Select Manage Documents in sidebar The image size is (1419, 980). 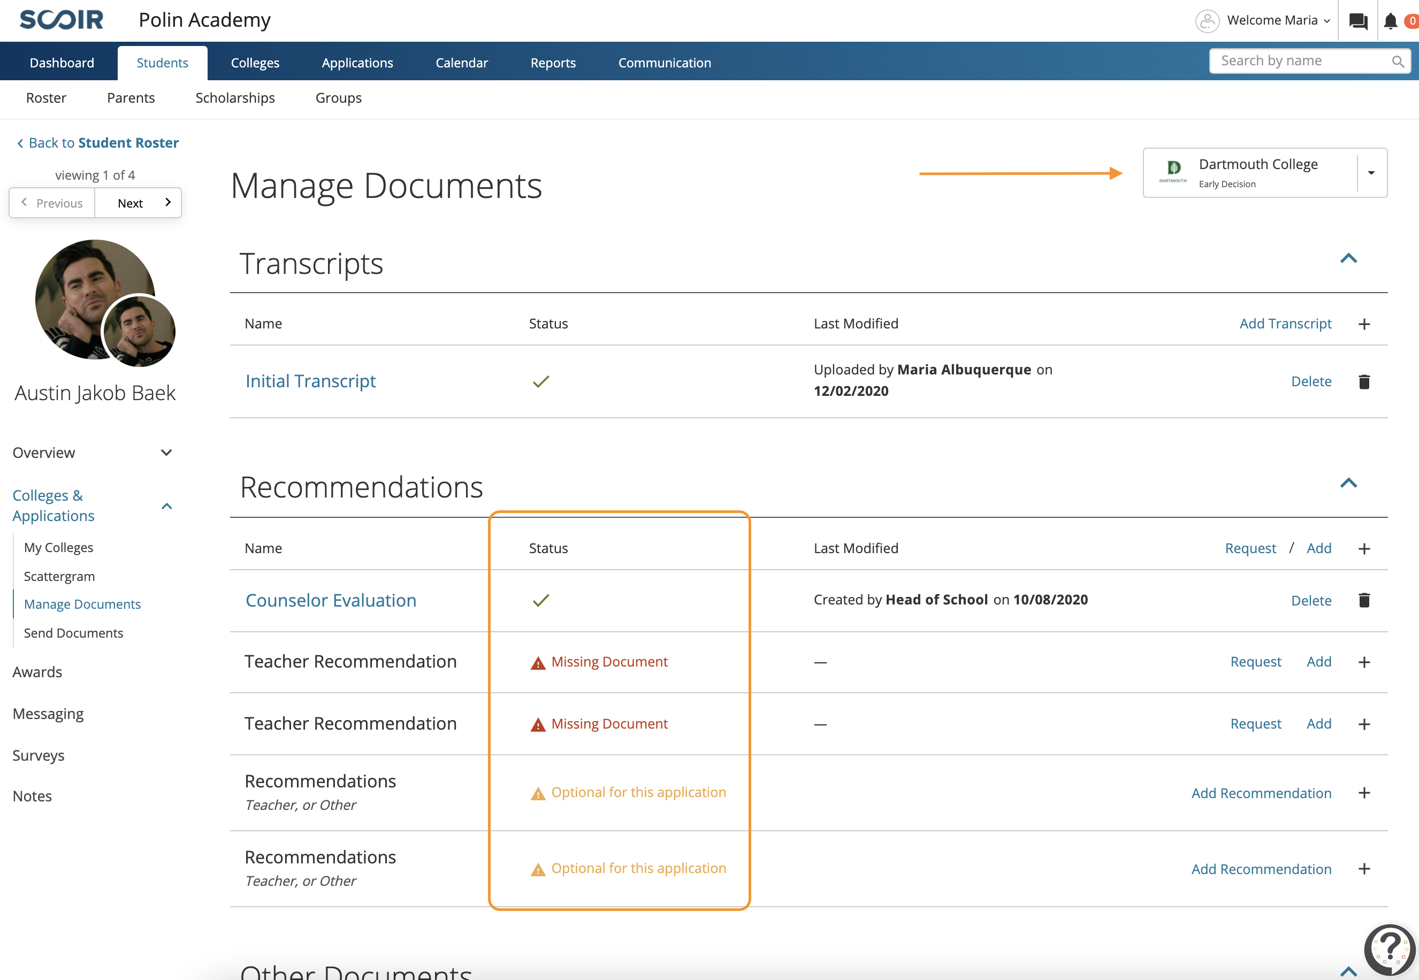pos(82,605)
